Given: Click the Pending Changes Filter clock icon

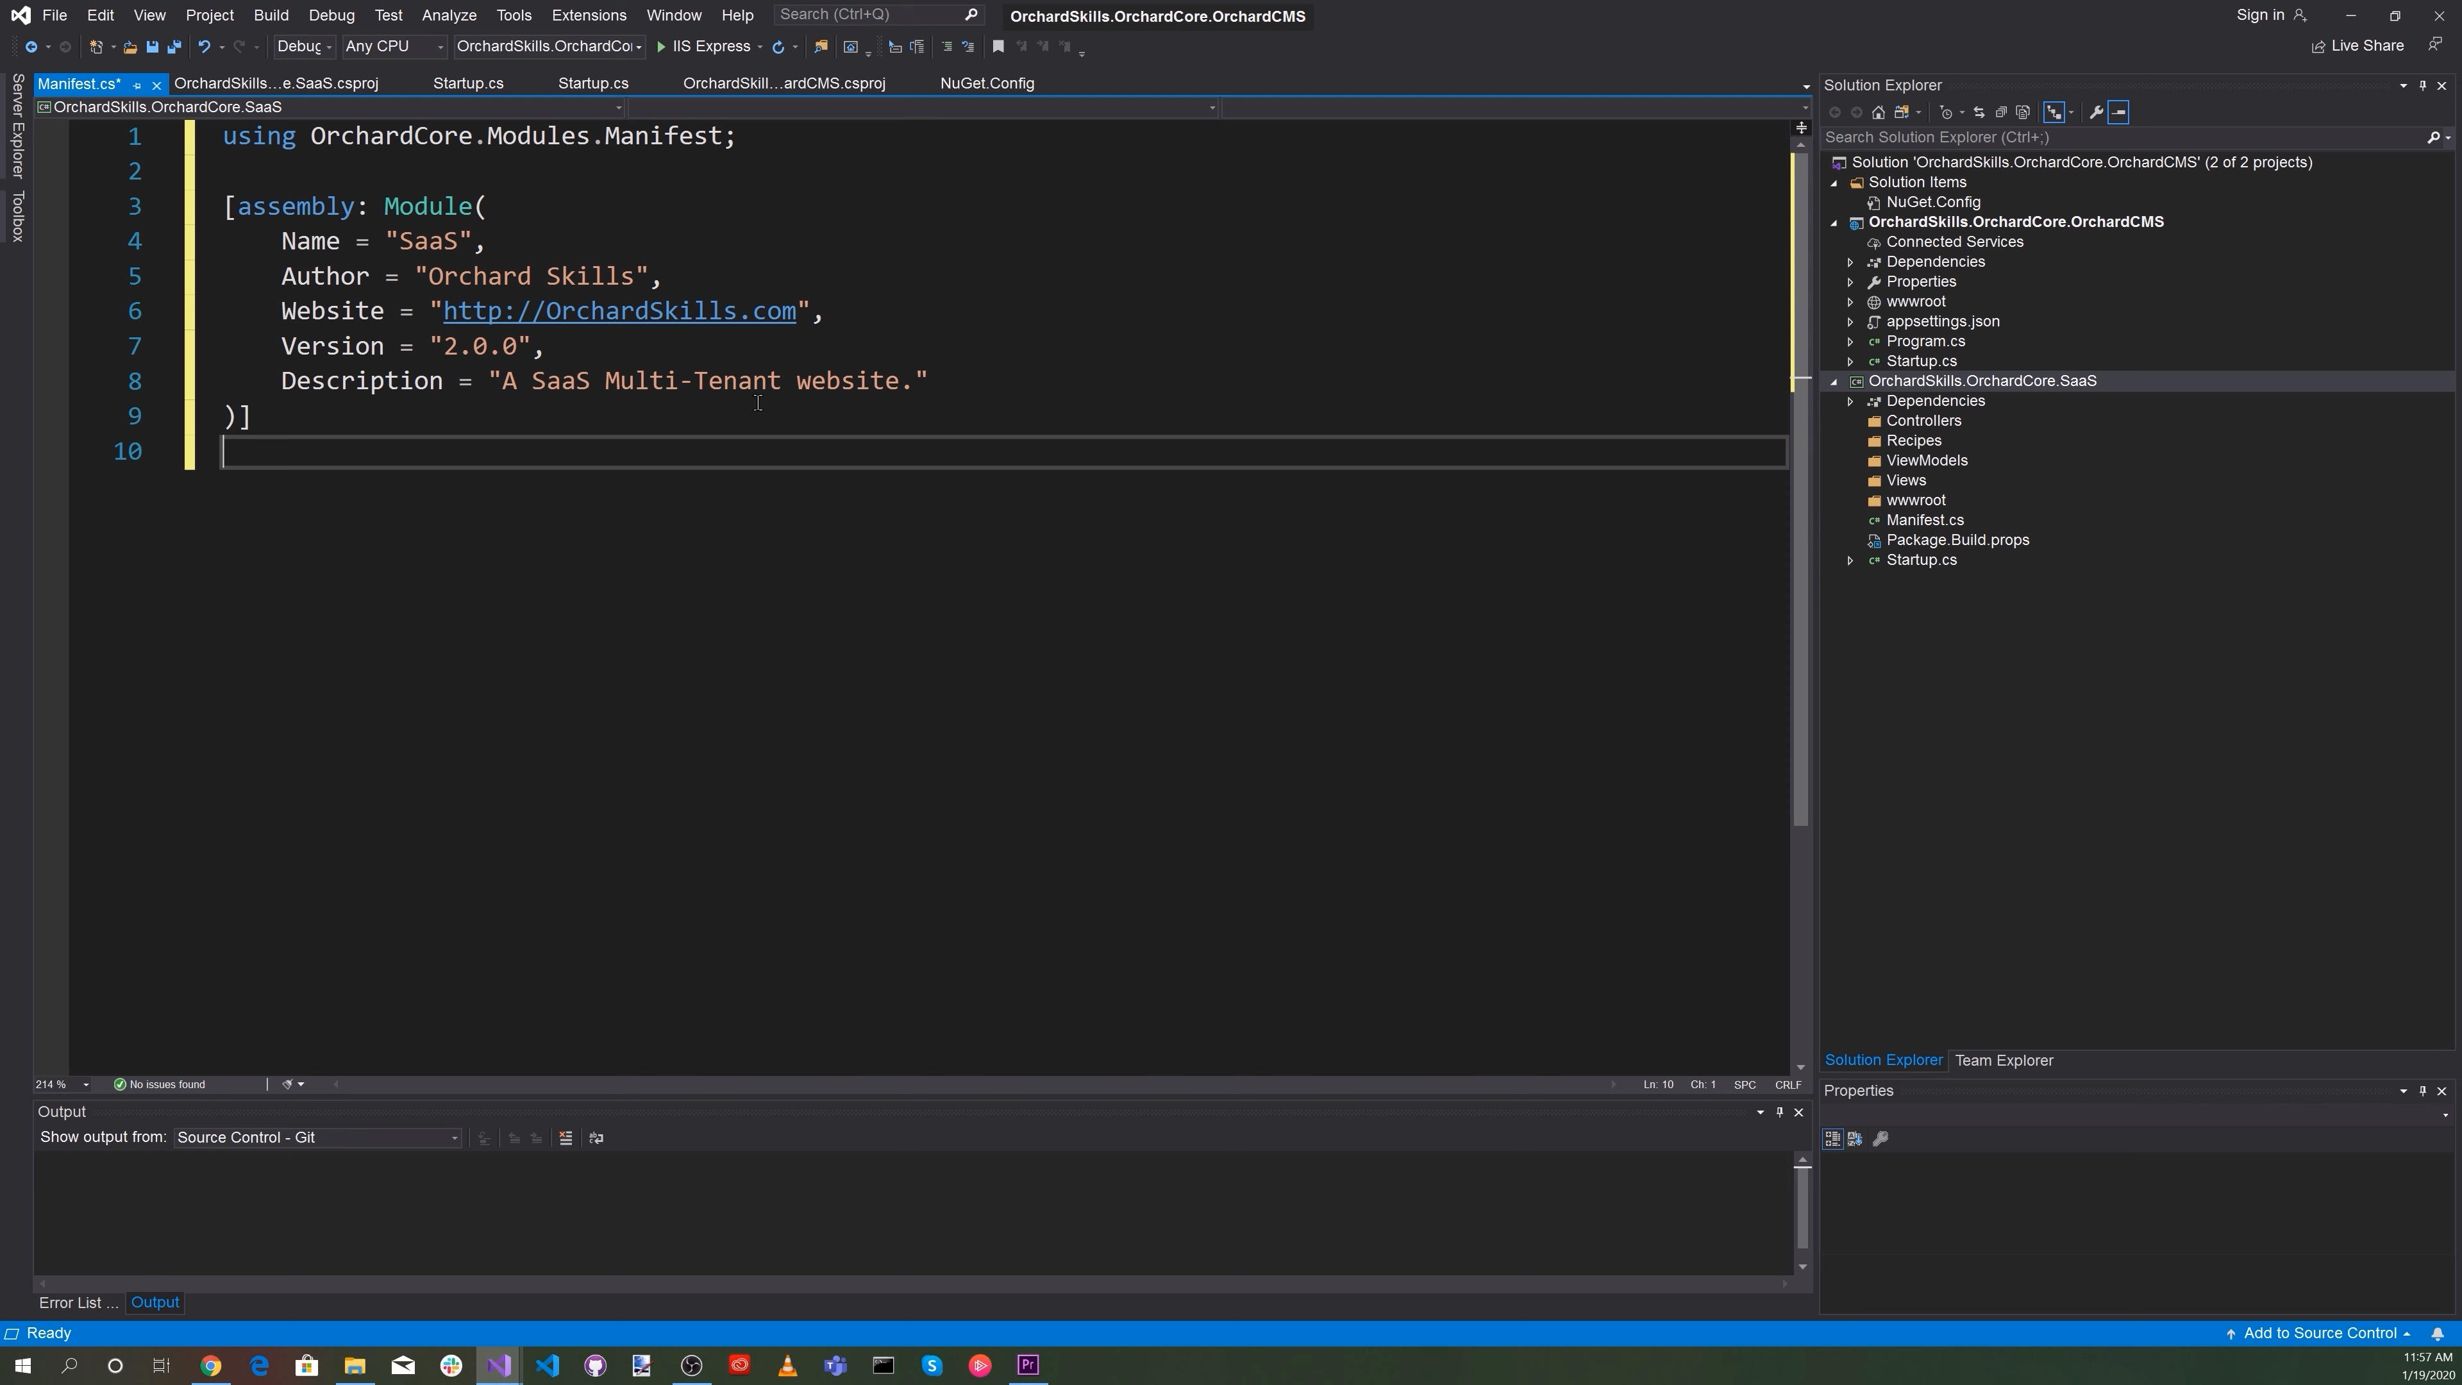Looking at the screenshot, I should click(x=1946, y=113).
